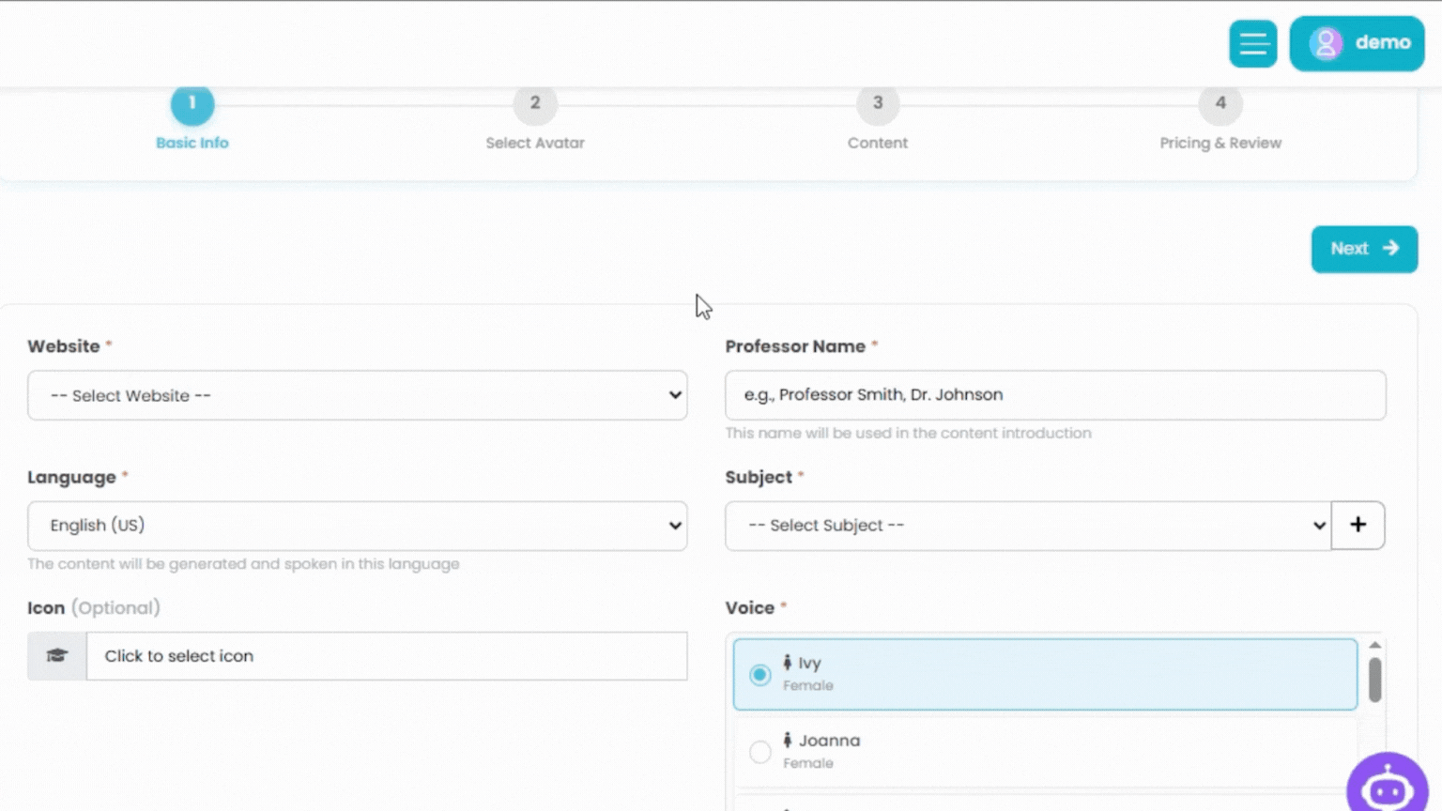Click the arrow on the Next button
Viewport: 1442px width, 811px height.
(x=1390, y=249)
